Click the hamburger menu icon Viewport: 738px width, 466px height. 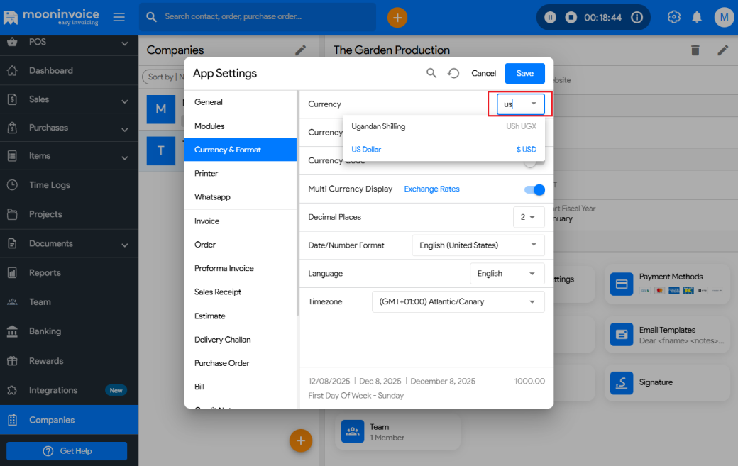tap(119, 17)
